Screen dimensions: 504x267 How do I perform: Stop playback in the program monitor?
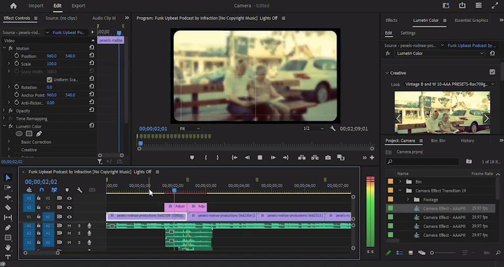[x=260, y=157]
